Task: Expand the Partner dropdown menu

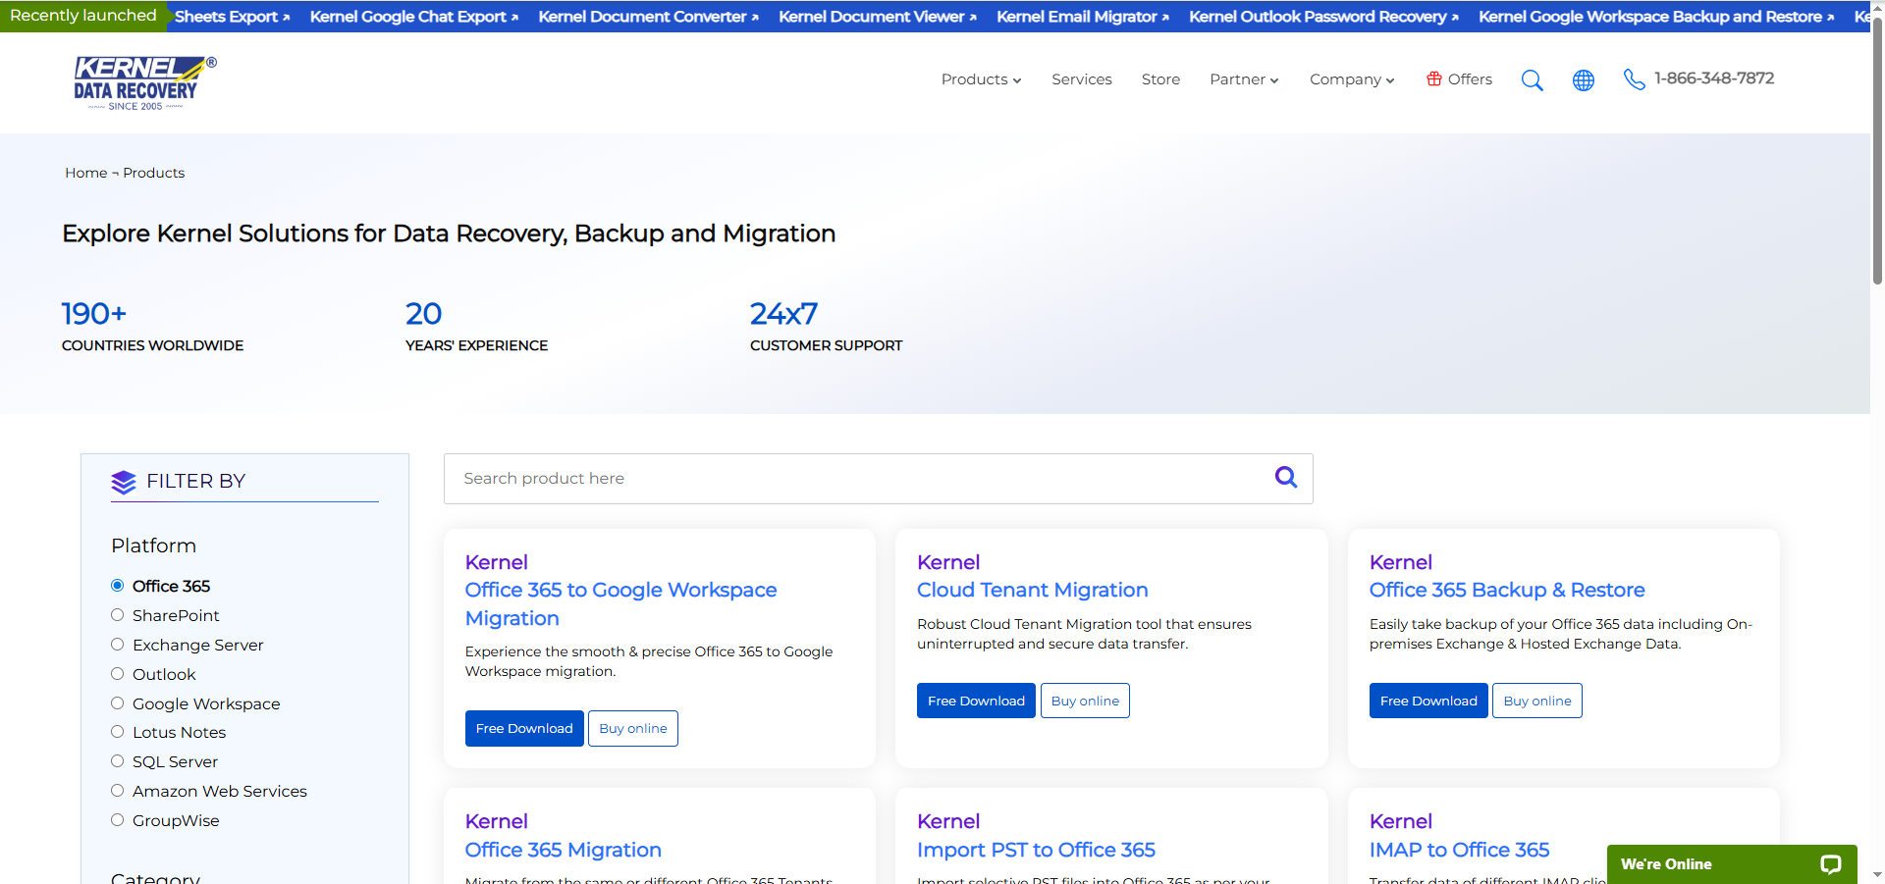Action: coord(1244,79)
